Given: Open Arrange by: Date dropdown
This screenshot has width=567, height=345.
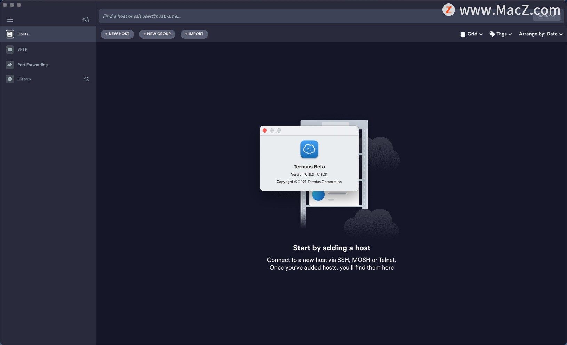Looking at the screenshot, I should [x=541, y=34].
